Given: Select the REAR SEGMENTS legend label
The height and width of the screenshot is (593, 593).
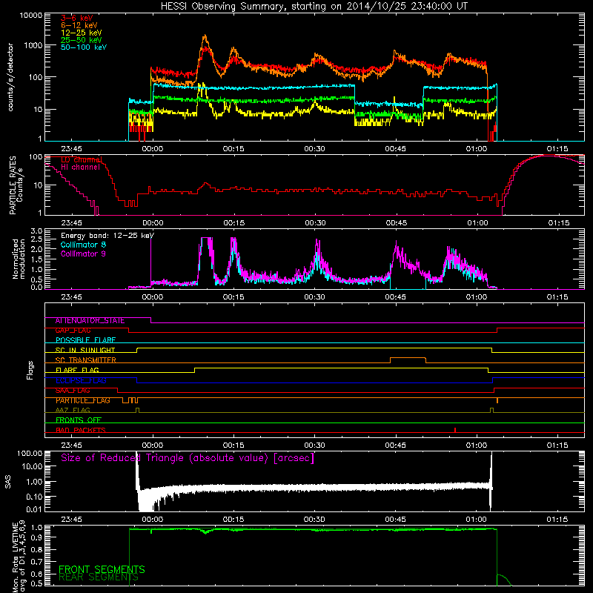Looking at the screenshot, I should click(x=99, y=577).
